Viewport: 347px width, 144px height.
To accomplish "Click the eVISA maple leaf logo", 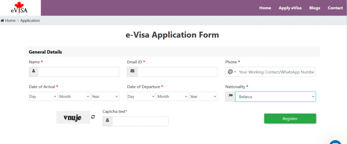I will [x=20, y=8].
